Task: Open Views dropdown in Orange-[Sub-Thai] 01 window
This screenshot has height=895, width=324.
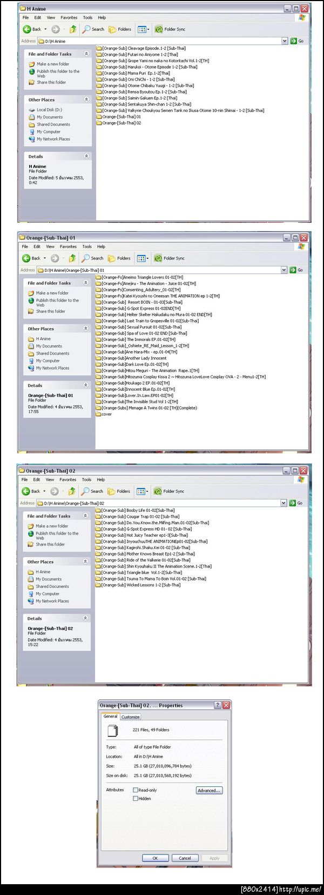Action: click(x=142, y=258)
